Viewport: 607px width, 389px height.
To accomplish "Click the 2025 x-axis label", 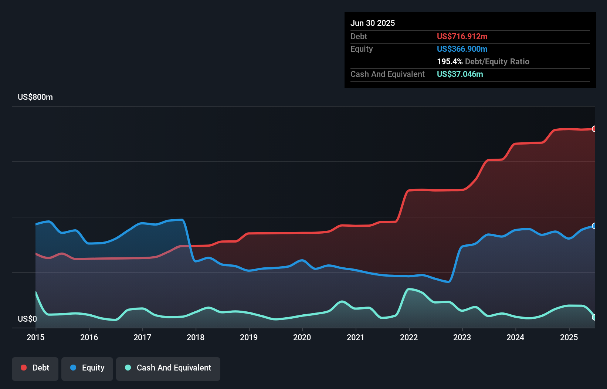I will coord(569,337).
